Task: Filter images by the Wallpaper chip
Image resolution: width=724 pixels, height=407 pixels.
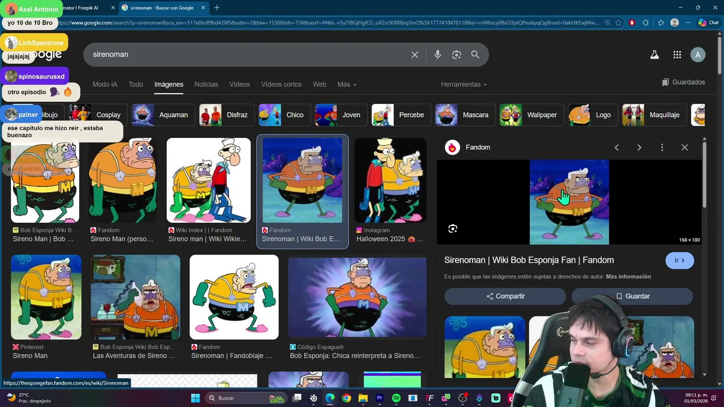Action: (x=531, y=115)
